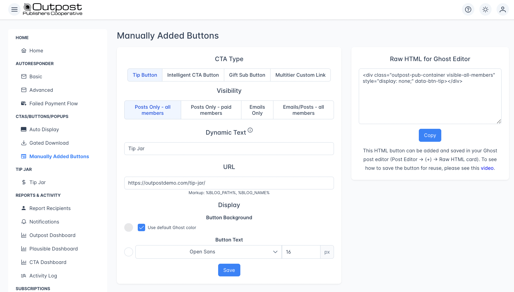This screenshot has height=292, width=514.
Task: Click the Manually Added Buttons icon
Action: click(24, 156)
